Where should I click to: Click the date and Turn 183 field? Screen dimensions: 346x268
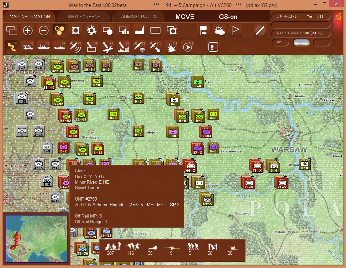pos(300,17)
